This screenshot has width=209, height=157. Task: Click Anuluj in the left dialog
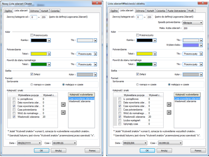[x=58, y=151]
